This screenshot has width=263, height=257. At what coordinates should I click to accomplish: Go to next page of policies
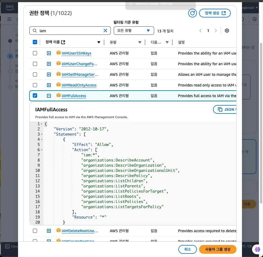(x=216, y=31)
